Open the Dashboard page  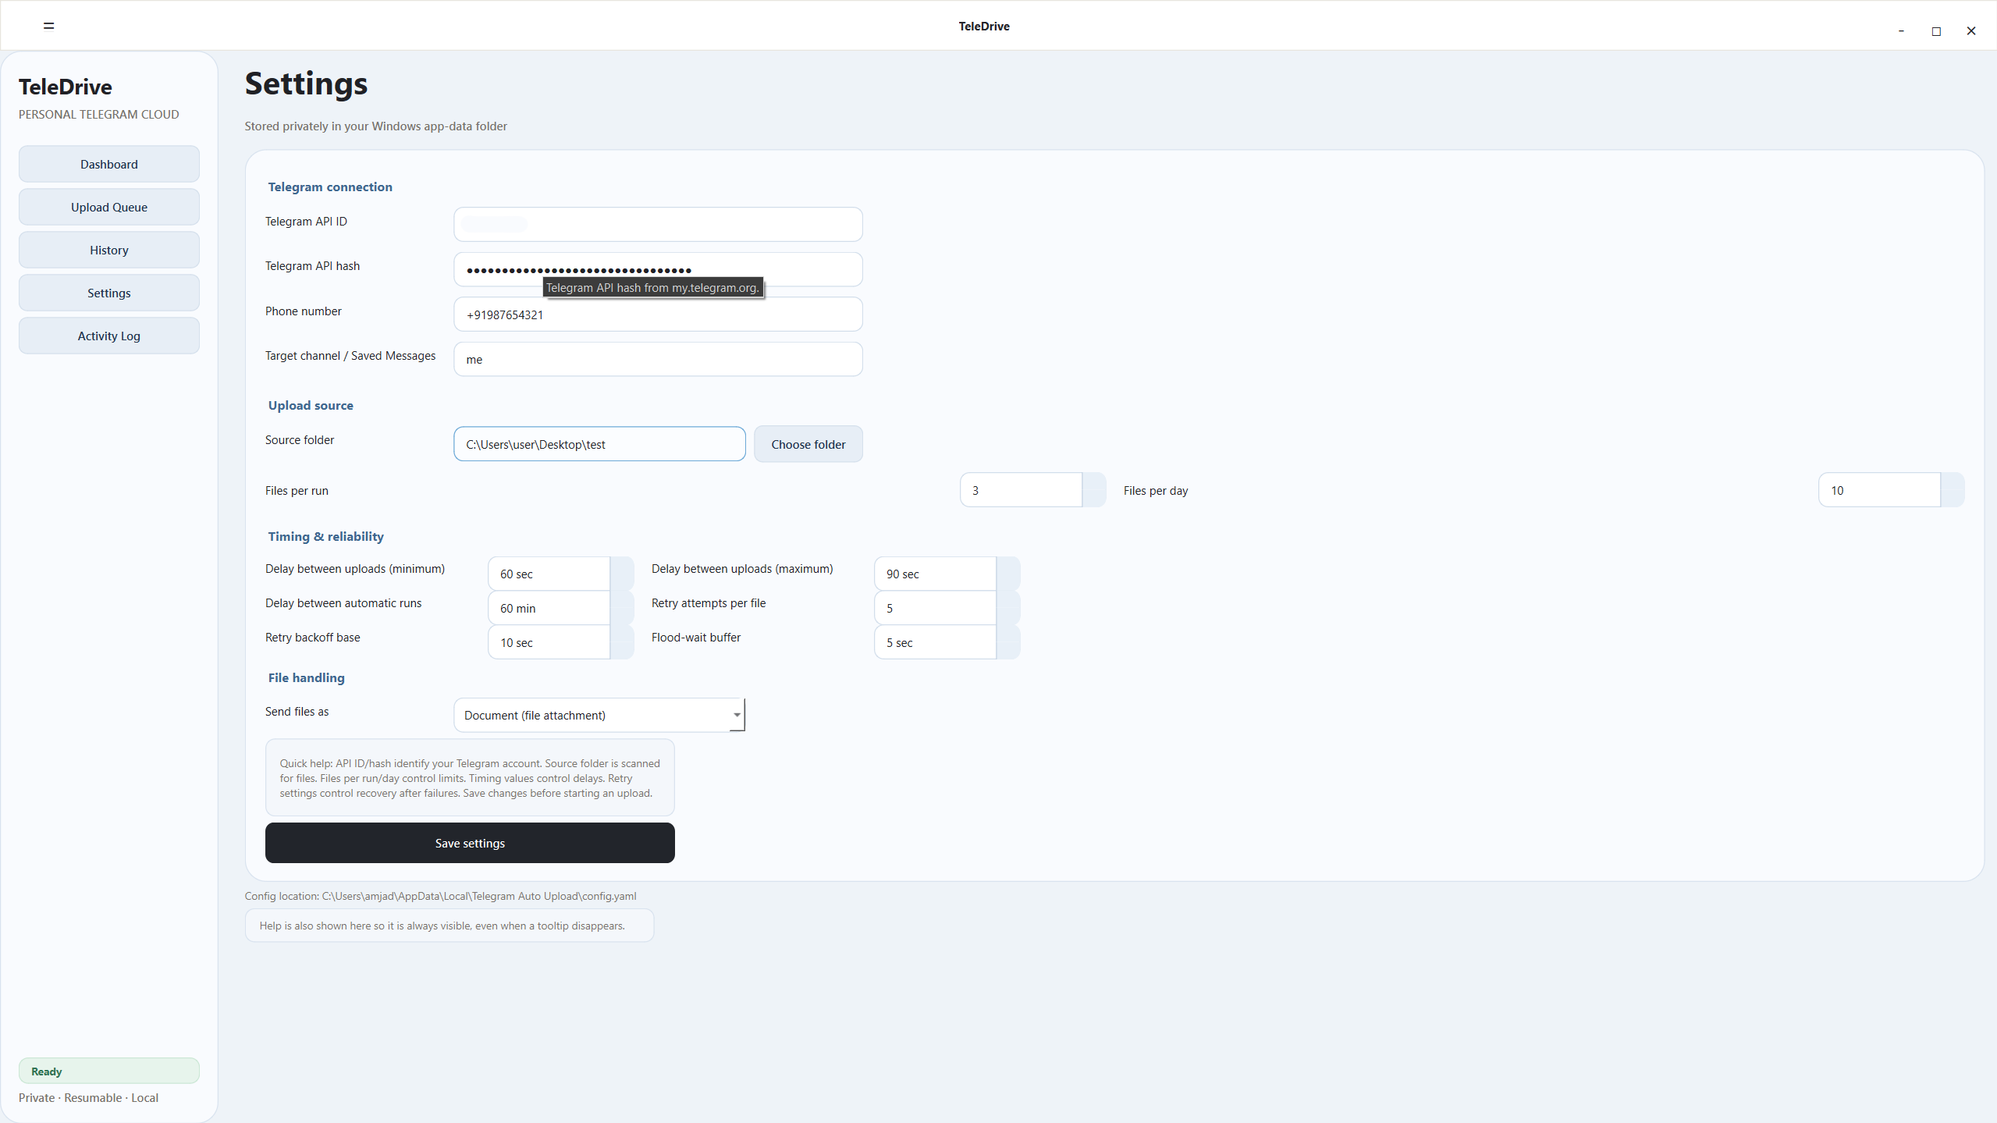(109, 164)
